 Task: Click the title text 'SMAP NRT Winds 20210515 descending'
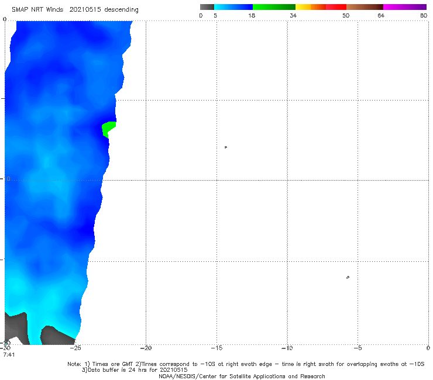(x=75, y=10)
